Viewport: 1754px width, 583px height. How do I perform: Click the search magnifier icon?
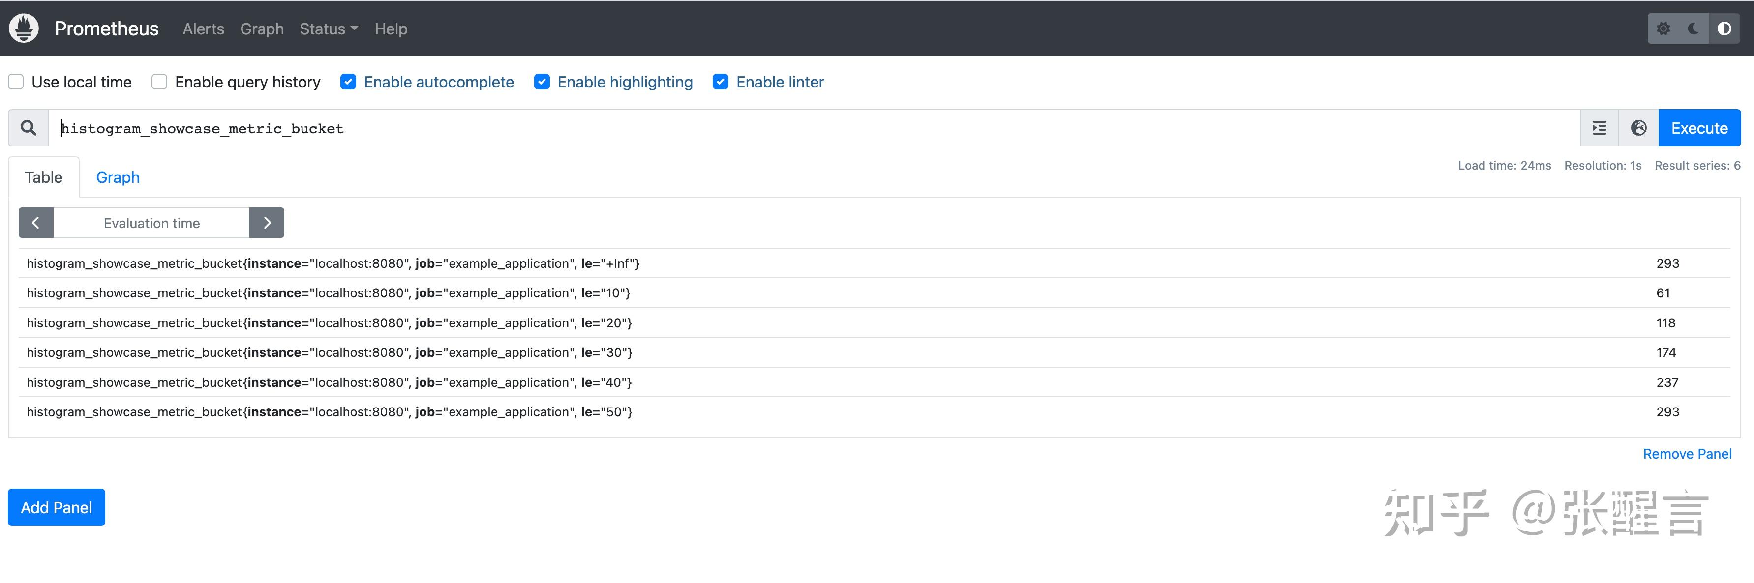[28, 127]
